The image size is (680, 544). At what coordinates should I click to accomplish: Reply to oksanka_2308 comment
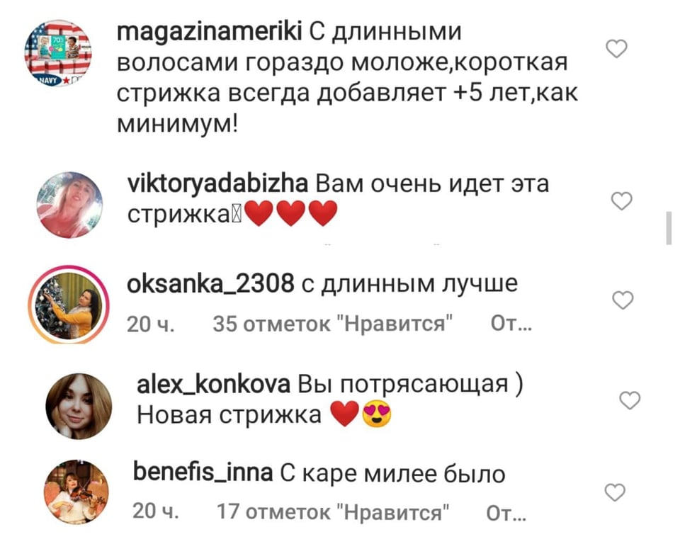511,324
